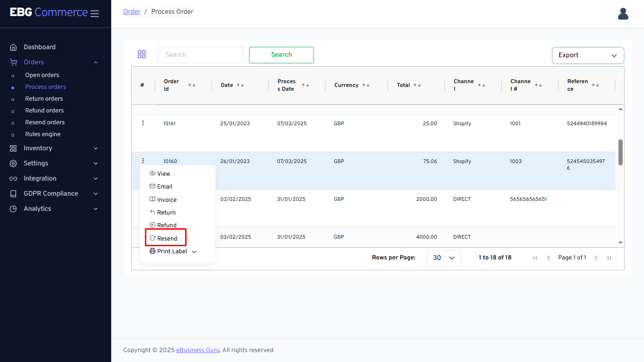644x362 pixels.
Task: Open the Rows per Page dropdown
Action: pos(444,258)
